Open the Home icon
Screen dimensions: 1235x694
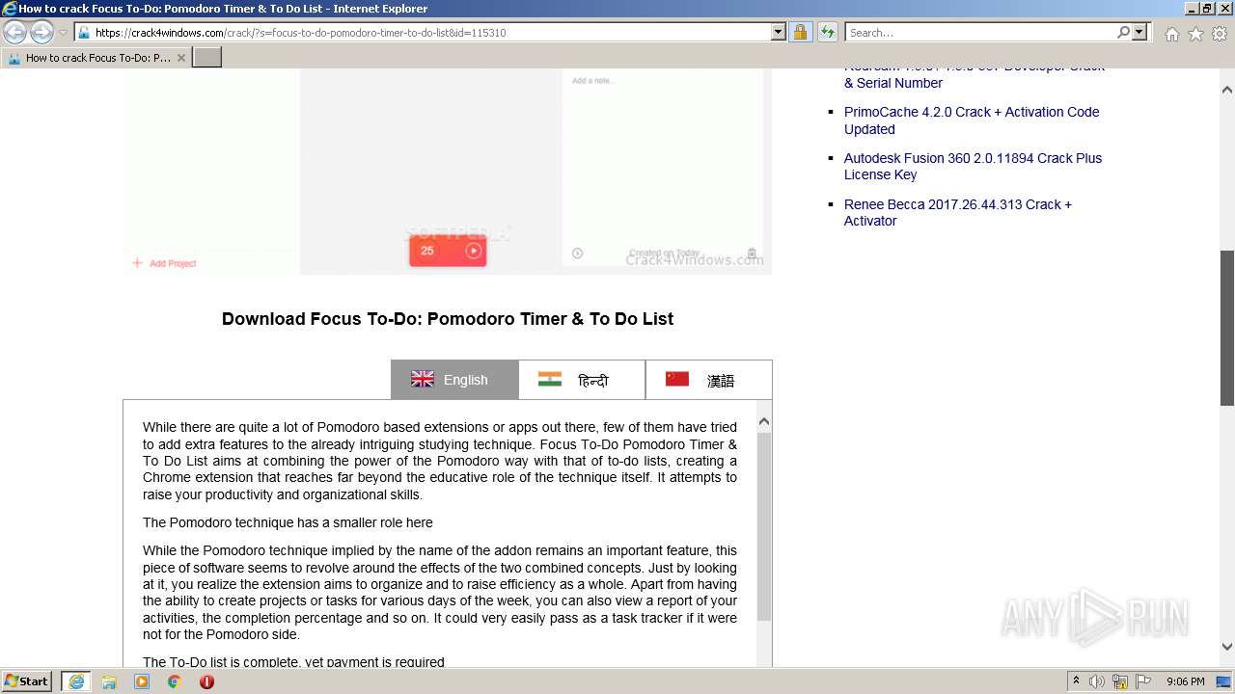pyautogui.click(x=1171, y=34)
